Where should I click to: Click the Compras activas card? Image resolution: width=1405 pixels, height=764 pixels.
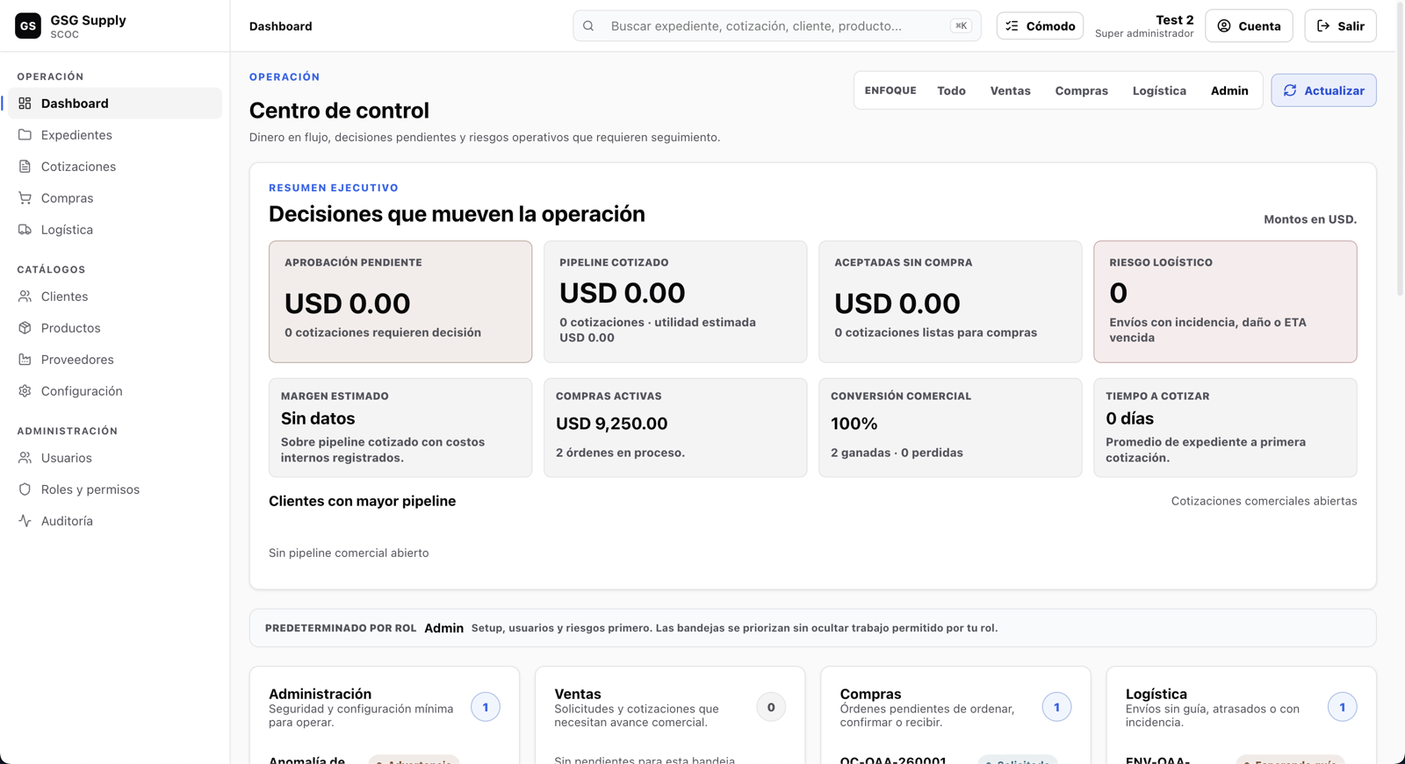coord(675,428)
